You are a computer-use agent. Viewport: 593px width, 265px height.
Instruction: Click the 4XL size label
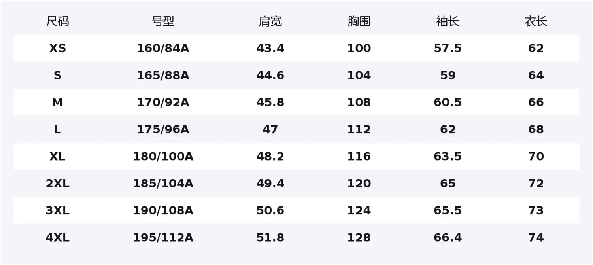click(57, 238)
